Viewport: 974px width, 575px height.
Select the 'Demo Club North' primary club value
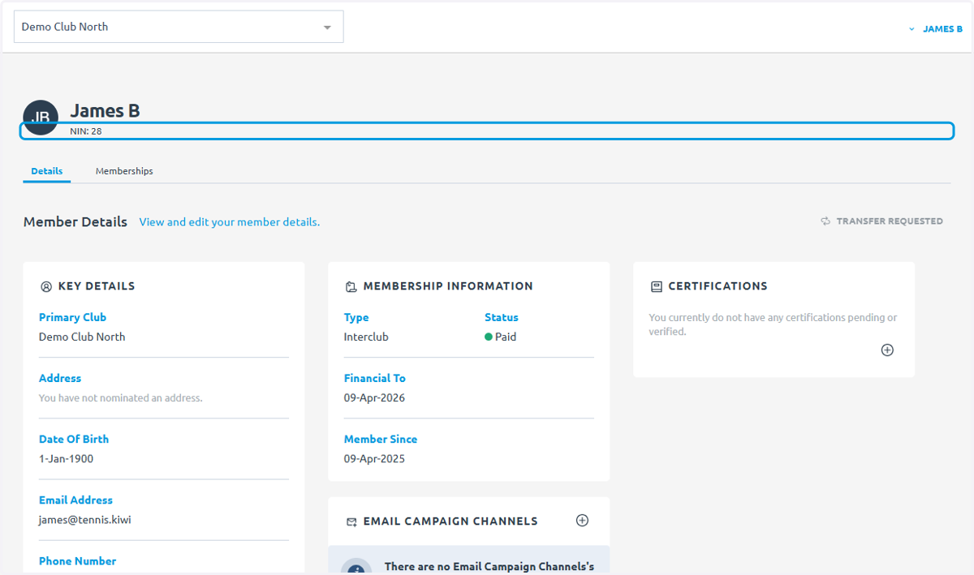82,337
